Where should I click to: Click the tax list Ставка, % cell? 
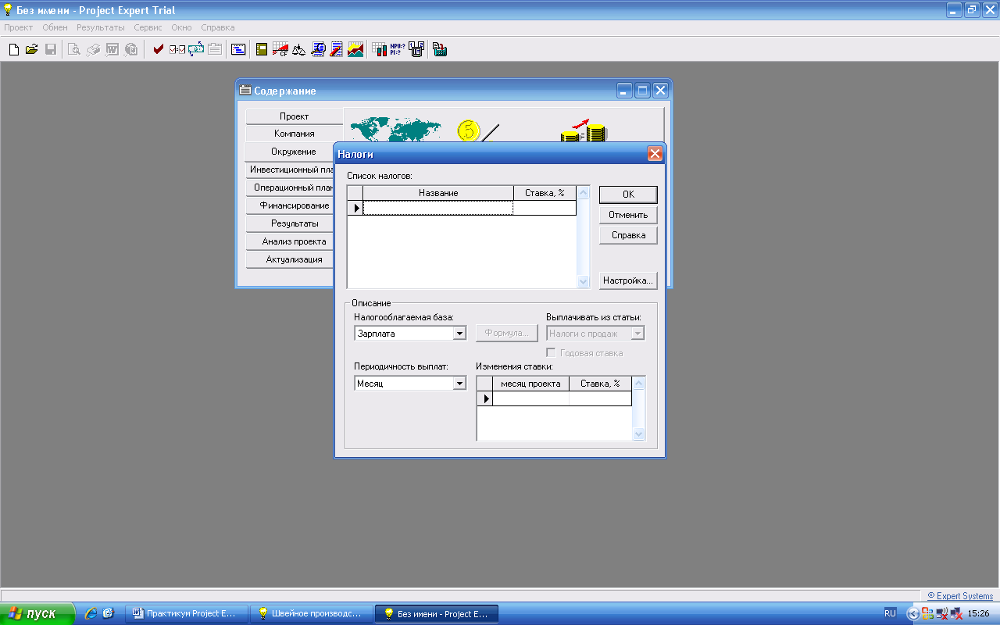[x=545, y=208]
